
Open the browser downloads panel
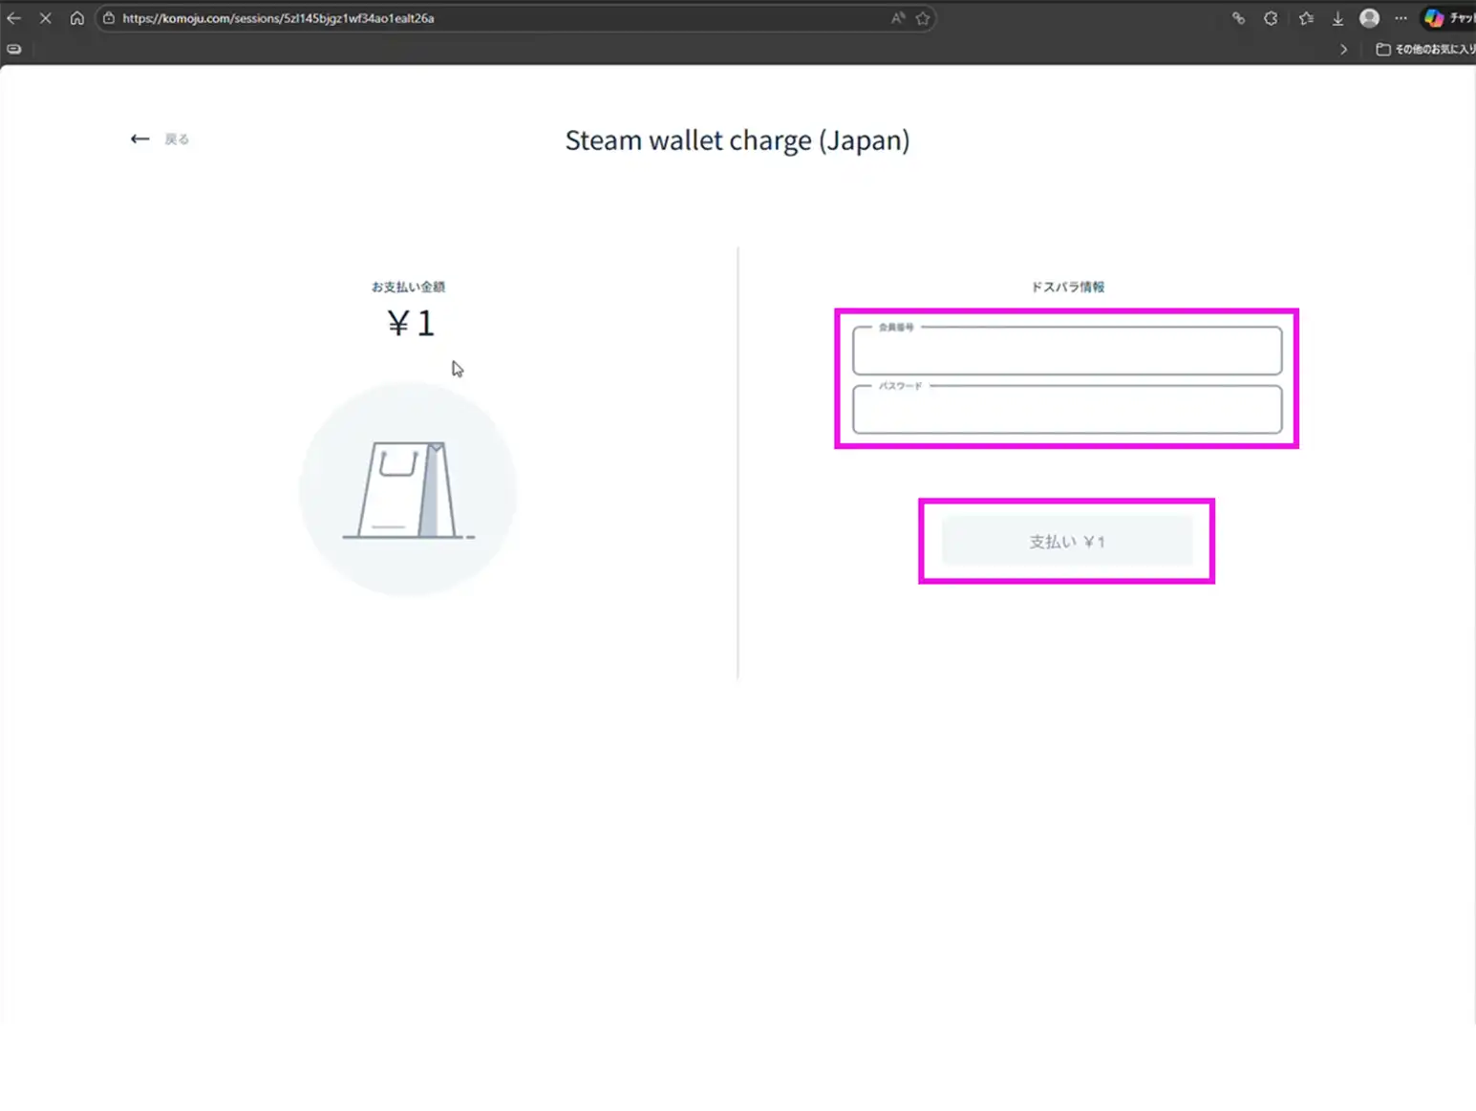pyautogui.click(x=1337, y=18)
